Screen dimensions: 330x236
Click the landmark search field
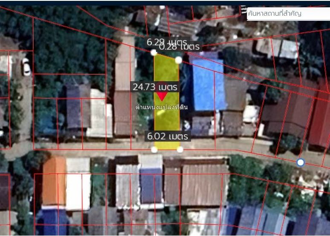(288, 14)
